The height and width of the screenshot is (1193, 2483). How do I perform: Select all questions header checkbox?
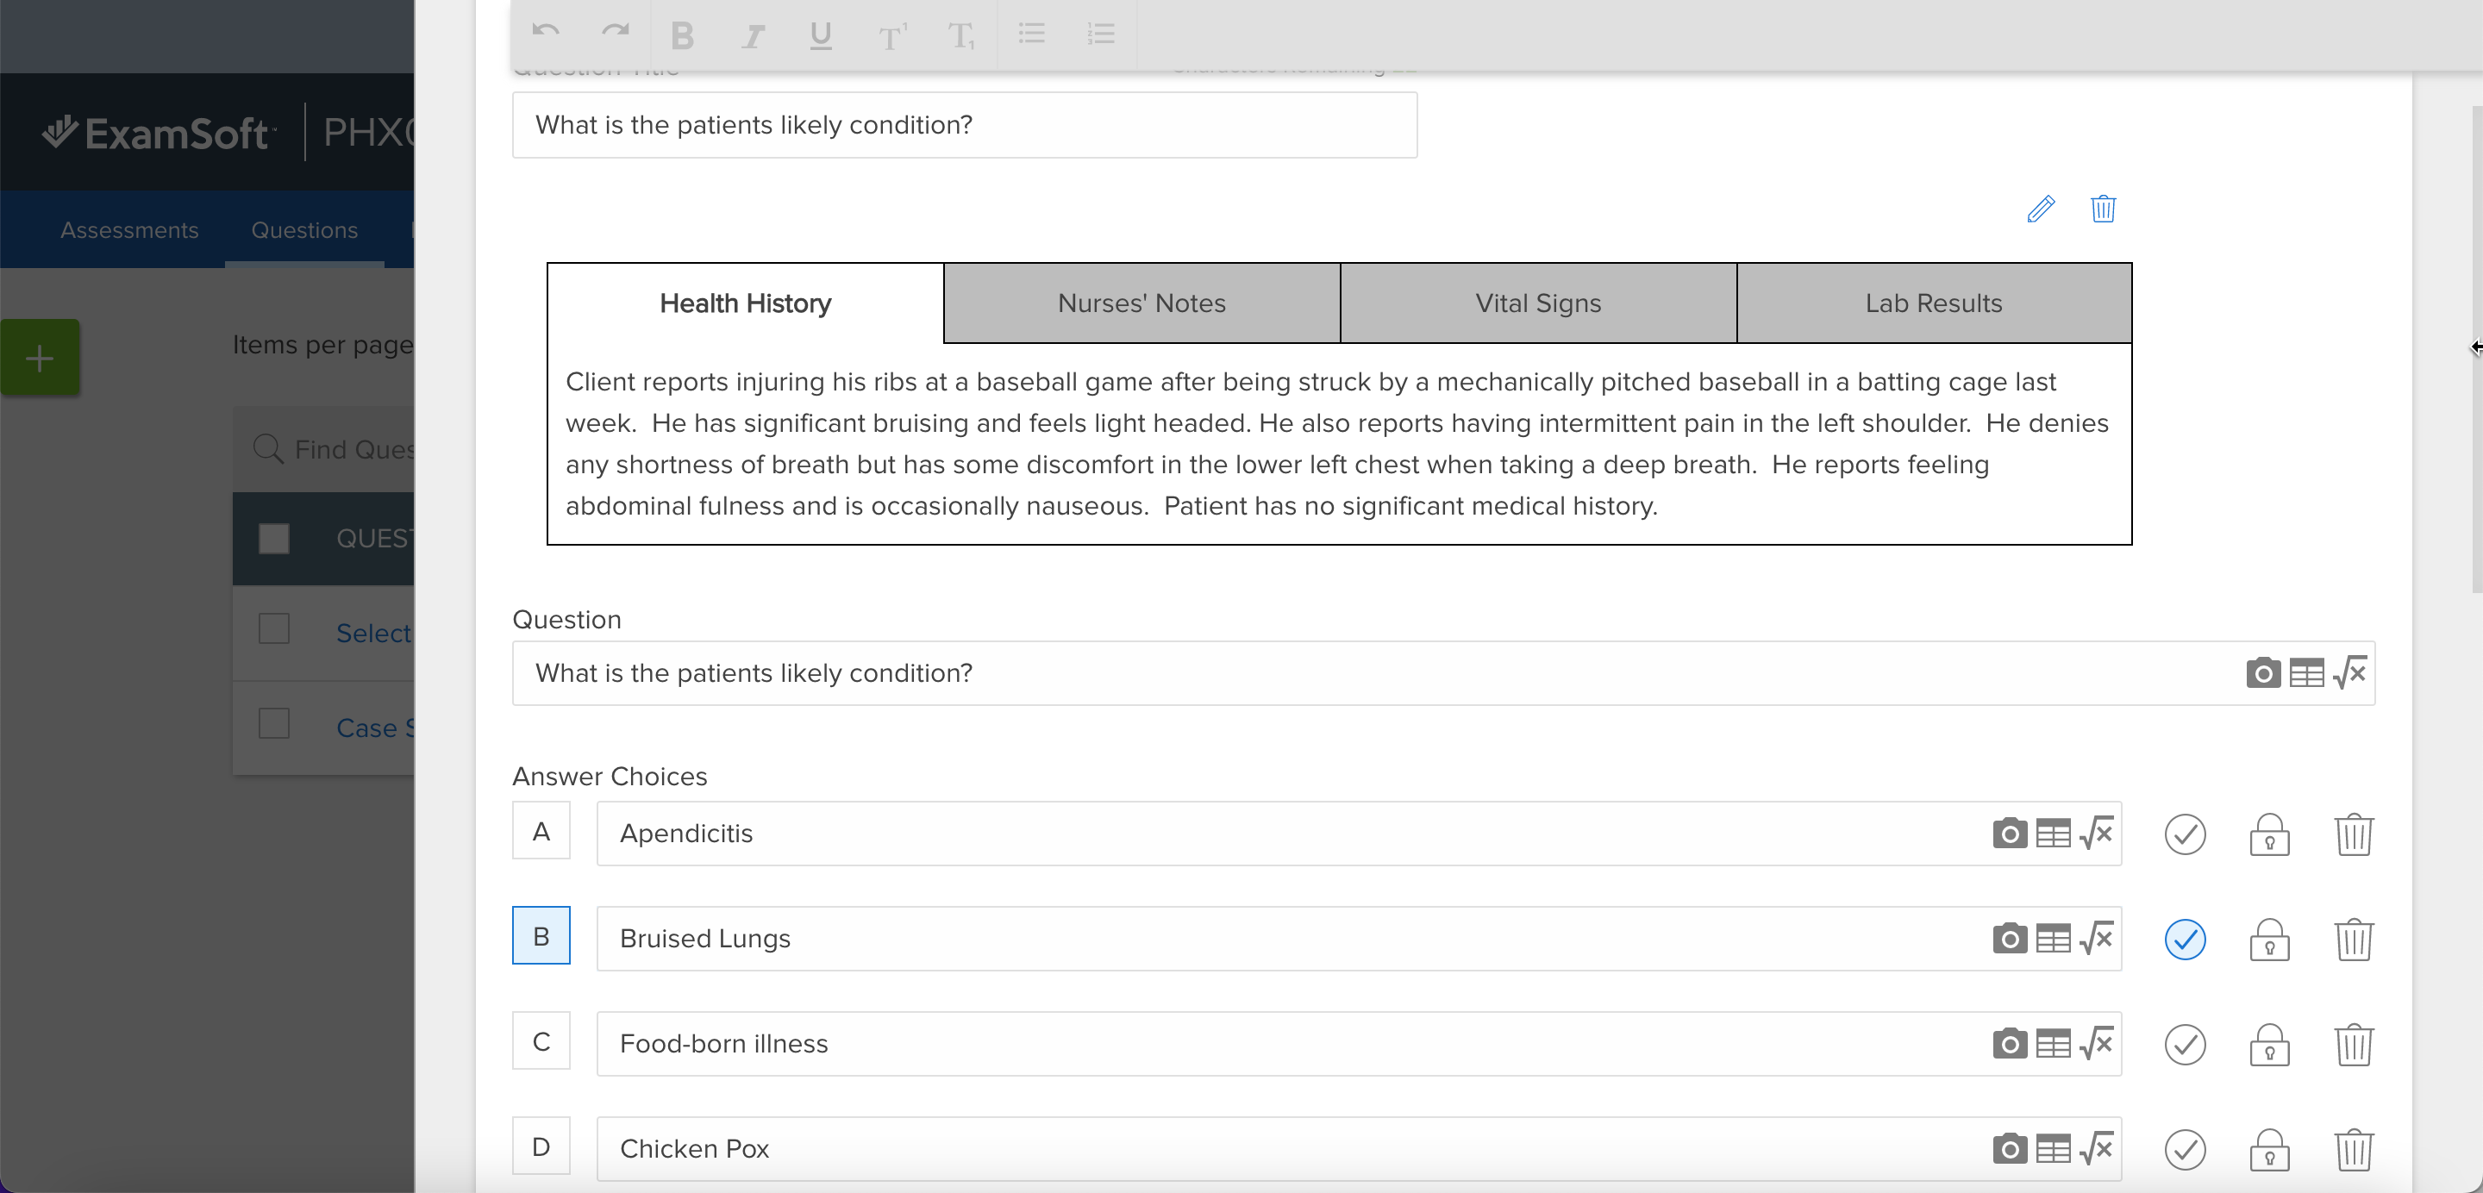coord(274,538)
